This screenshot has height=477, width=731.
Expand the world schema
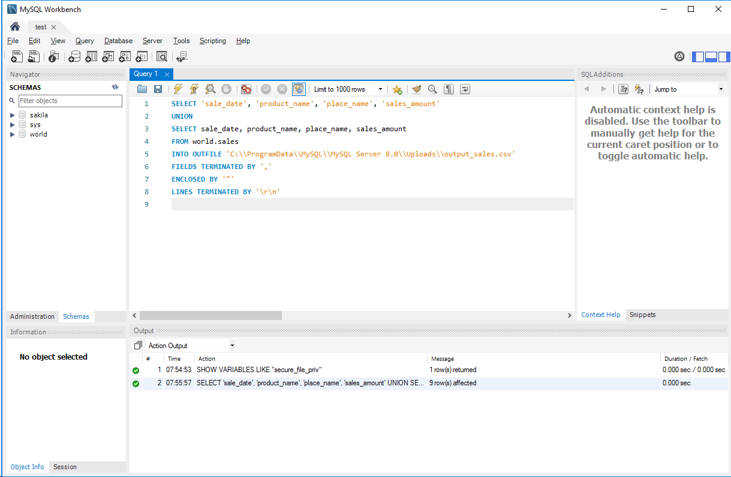(x=13, y=134)
